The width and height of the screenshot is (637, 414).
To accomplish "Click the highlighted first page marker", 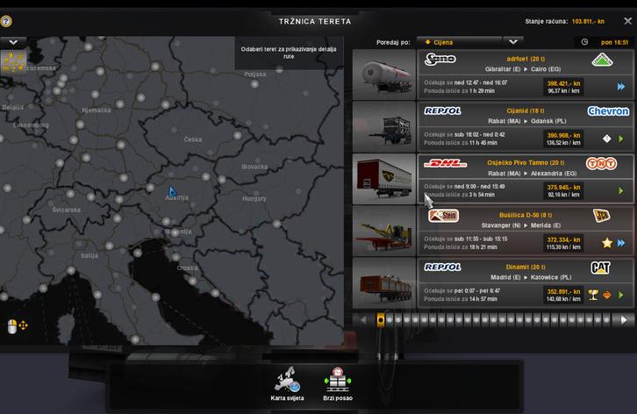I will point(381,320).
